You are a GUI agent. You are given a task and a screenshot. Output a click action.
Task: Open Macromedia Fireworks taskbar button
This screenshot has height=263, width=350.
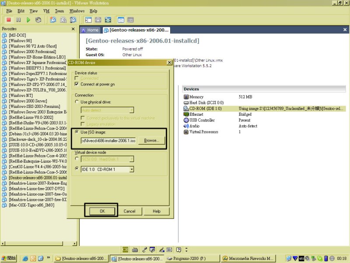click(248, 259)
